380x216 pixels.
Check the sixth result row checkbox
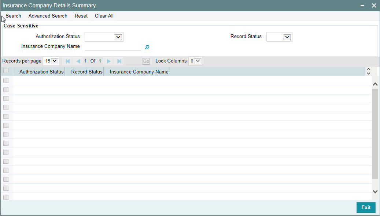(x=6, y=125)
